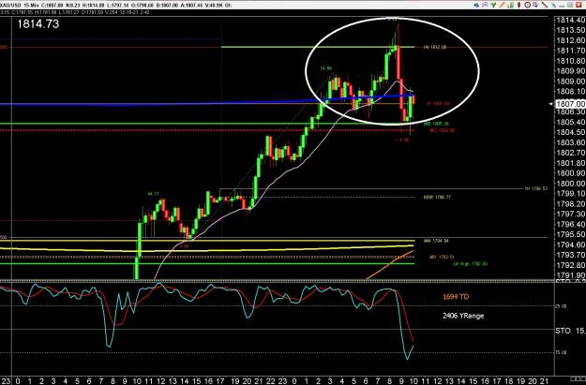Image resolution: width=586 pixels, height=385 pixels.
Task: Click the 2406 YRange text
Action: 463,316
